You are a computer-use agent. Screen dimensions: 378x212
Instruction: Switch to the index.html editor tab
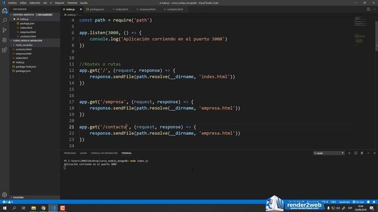[122, 9]
